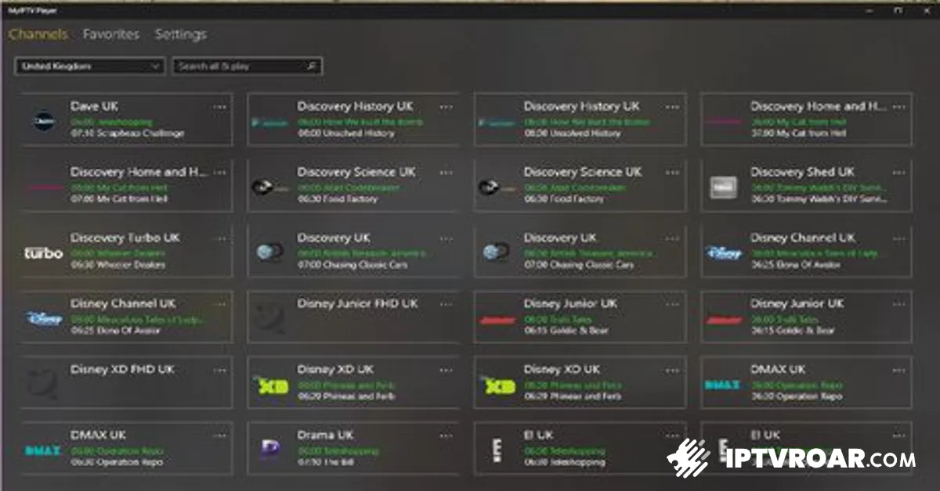The height and width of the screenshot is (491, 940).
Task: Click the Discovery Shed UK logo
Action: [x=723, y=187]
